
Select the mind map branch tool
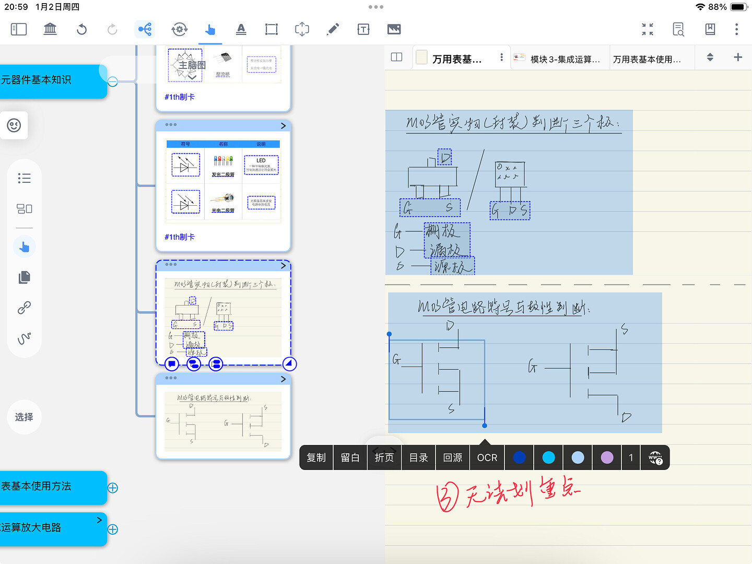(145, 29)
